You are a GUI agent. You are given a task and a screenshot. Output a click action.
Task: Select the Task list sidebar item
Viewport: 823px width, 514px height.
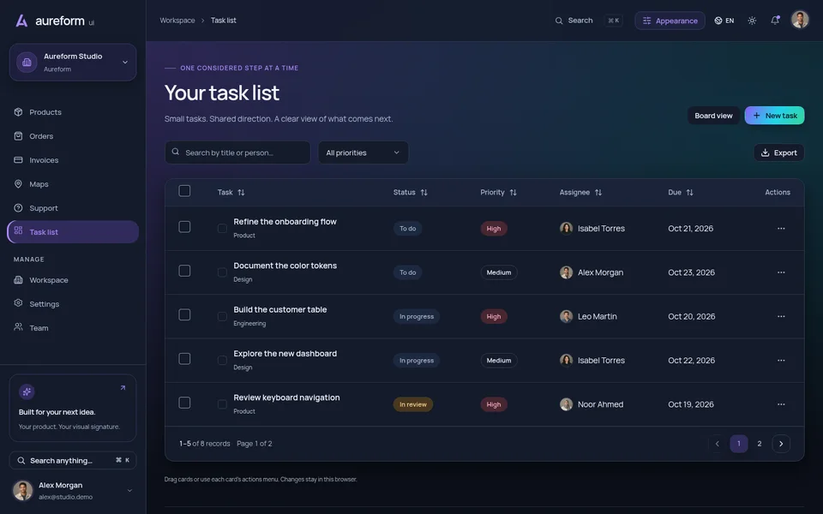pyautogui.click(x=73, y=232)
